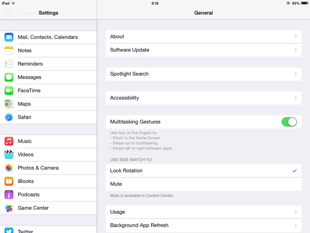Screen dimensions: 310x233
Task: Tap the Photos flower icon
Action: tap(9, 168)
